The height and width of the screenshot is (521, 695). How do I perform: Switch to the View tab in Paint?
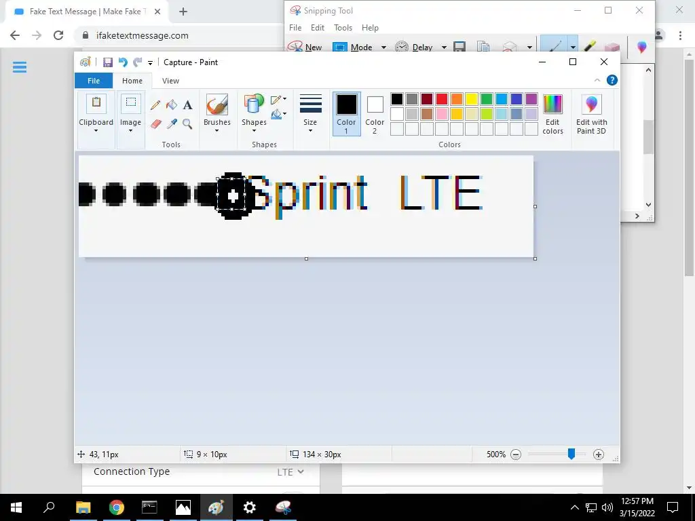170,81
